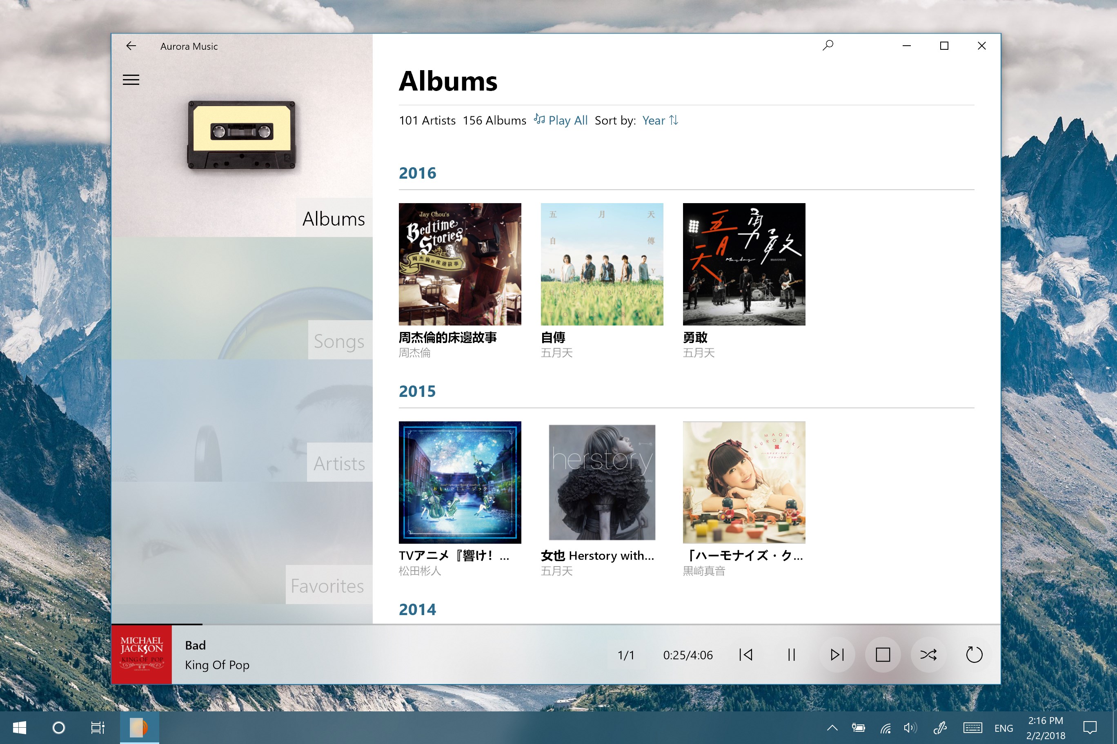Open the hamburger navigation menu
This screenshot has height=744, width=1117.
[x=131, y=80]
